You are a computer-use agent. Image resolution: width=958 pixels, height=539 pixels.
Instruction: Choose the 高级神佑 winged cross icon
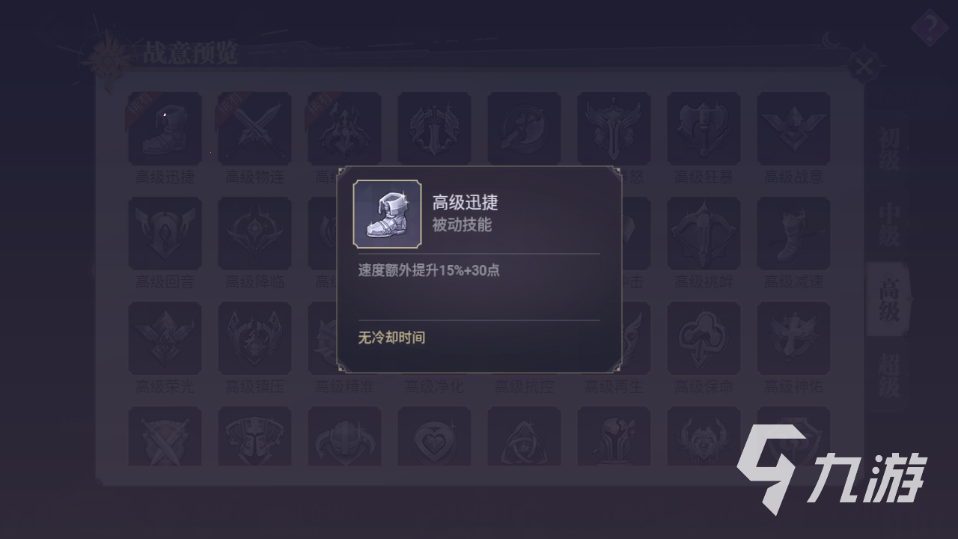tap(793, 338)
